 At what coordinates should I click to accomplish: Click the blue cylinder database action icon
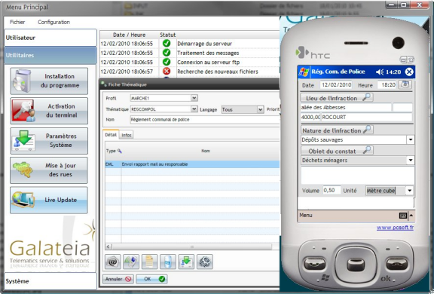(168, 262)
